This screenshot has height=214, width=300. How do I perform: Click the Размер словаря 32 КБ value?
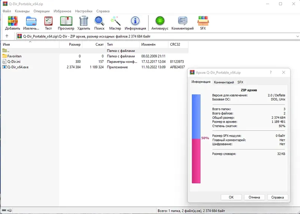tap(281, 154)
